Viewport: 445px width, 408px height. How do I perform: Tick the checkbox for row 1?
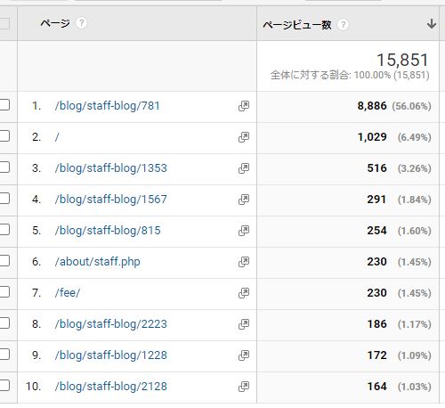(4, 105)
